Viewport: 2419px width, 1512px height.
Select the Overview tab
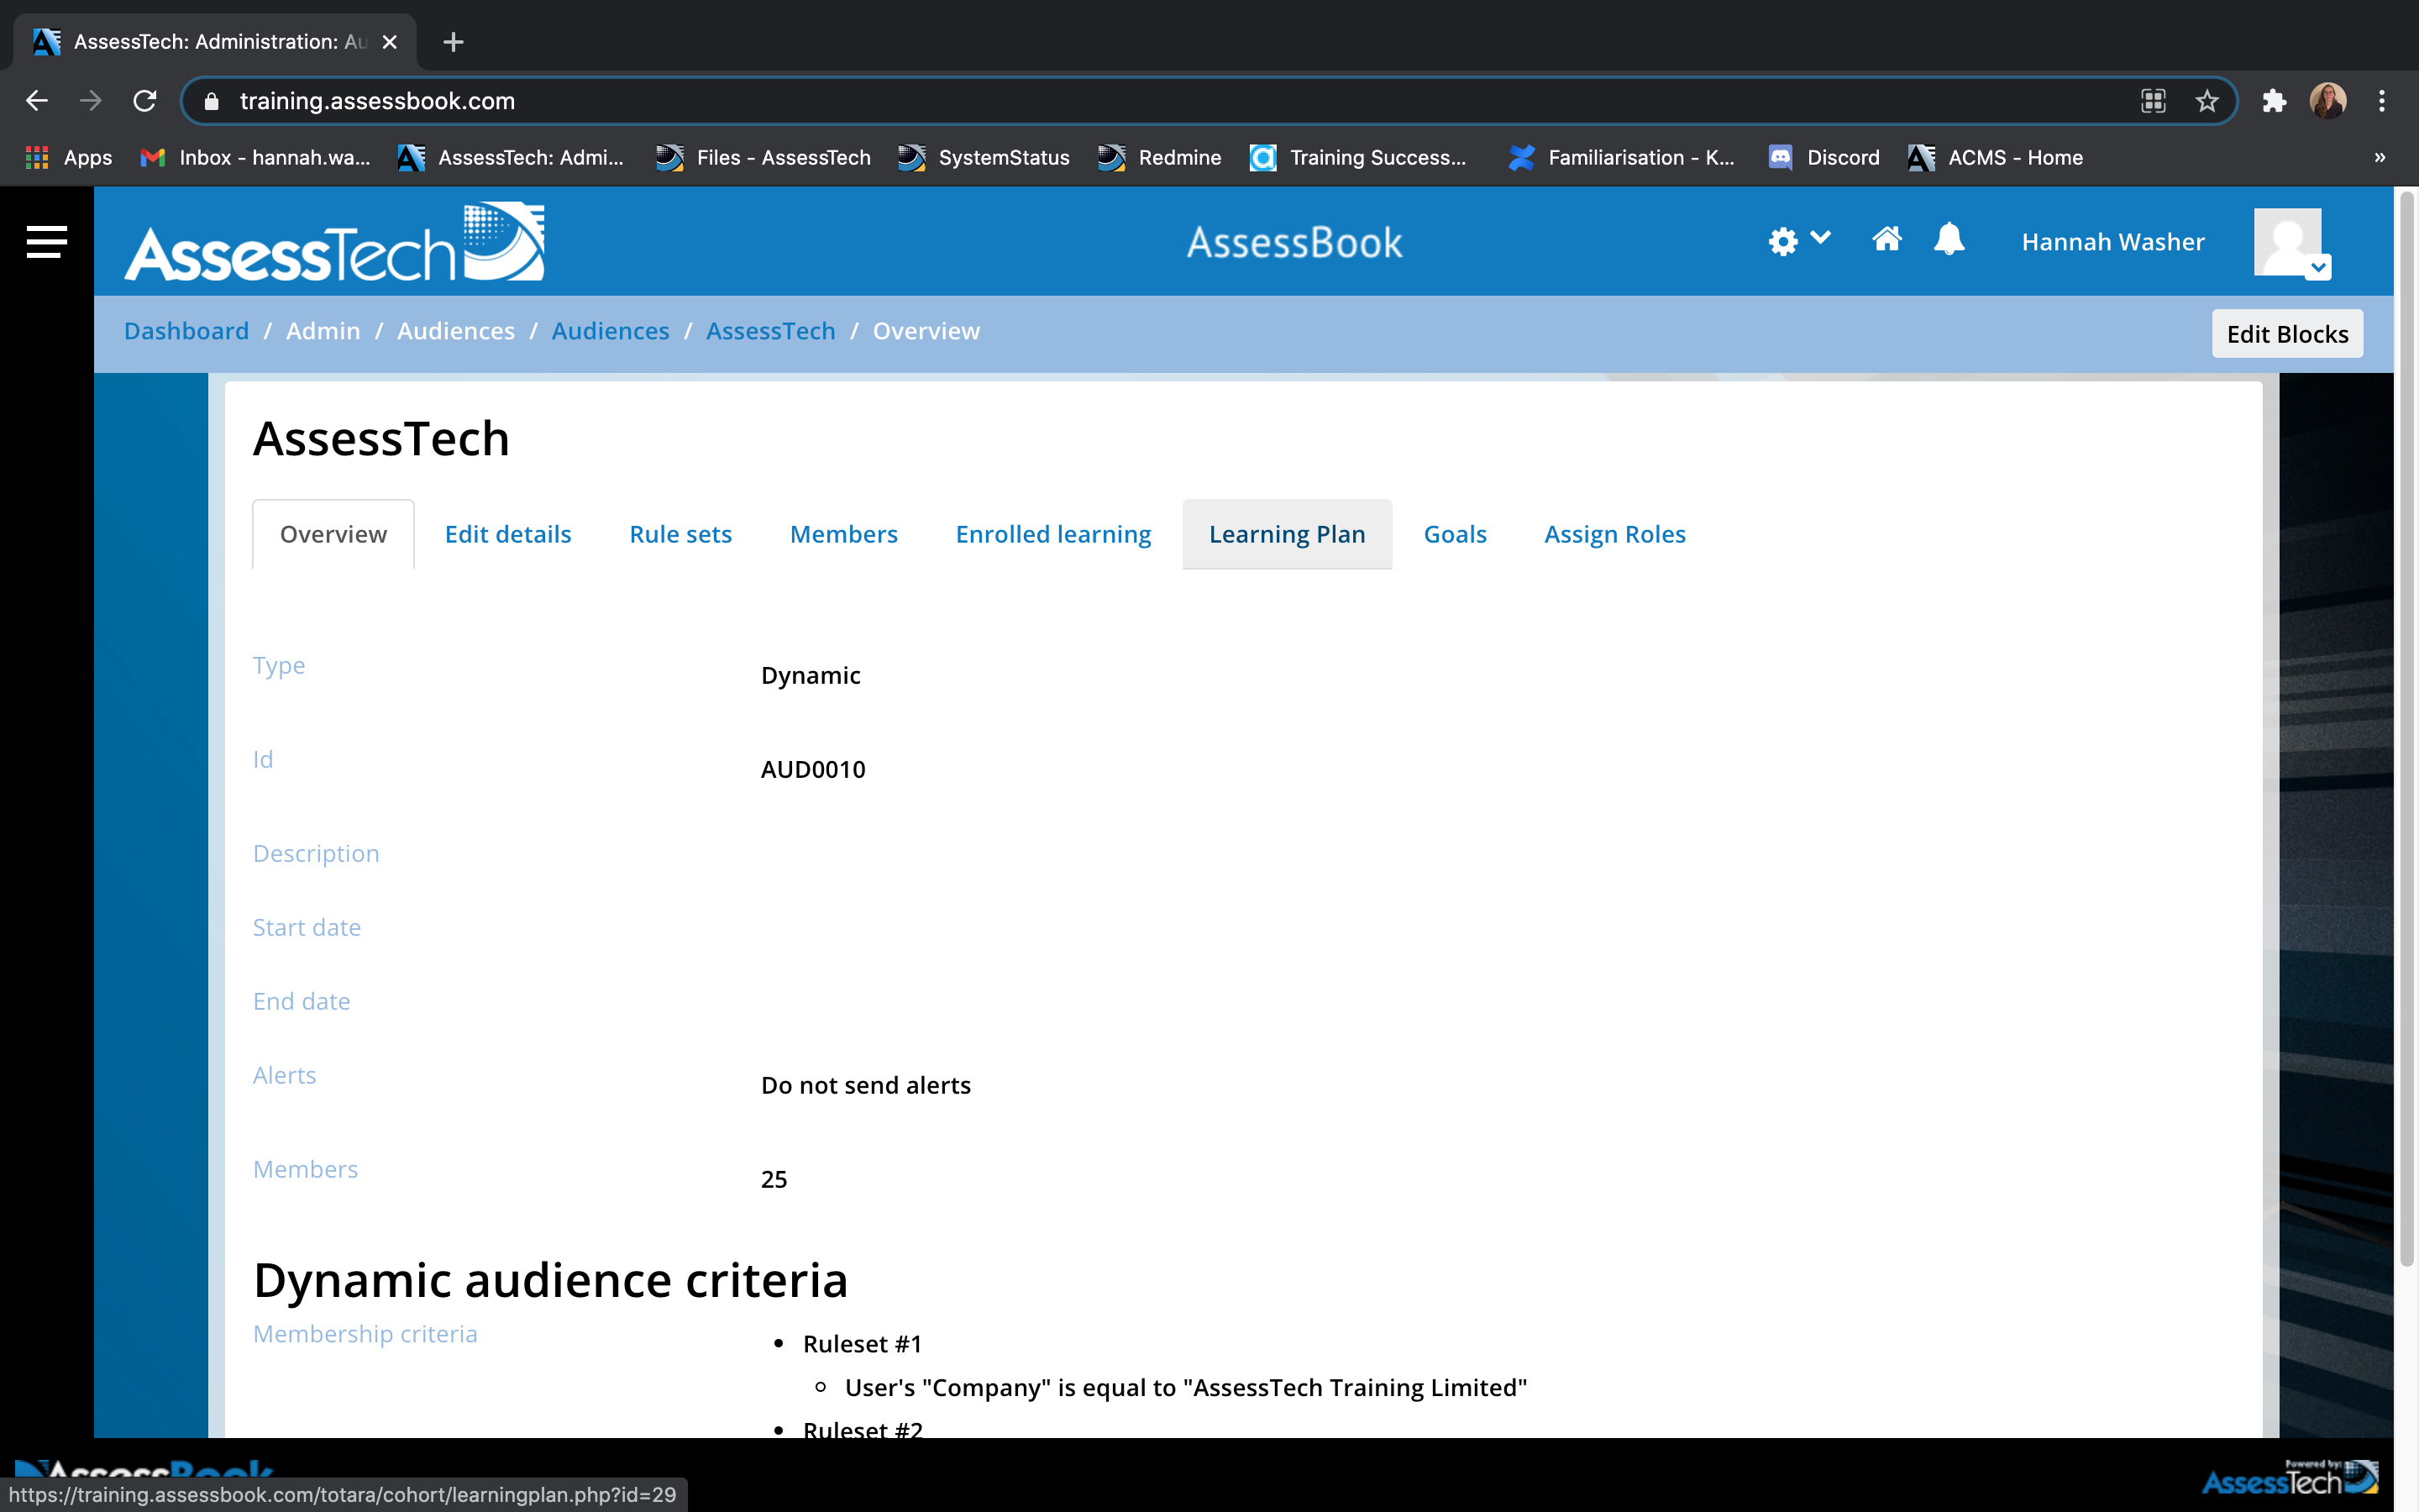coord(333,534)
